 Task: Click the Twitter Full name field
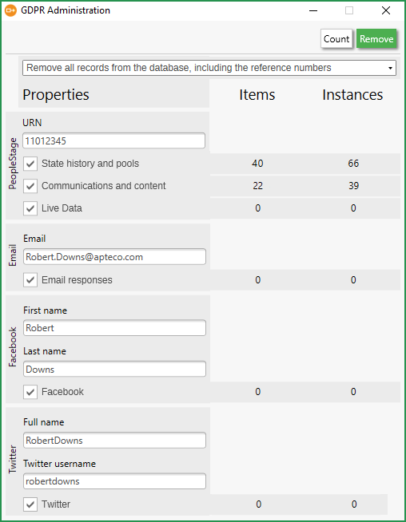pos(114,441)
